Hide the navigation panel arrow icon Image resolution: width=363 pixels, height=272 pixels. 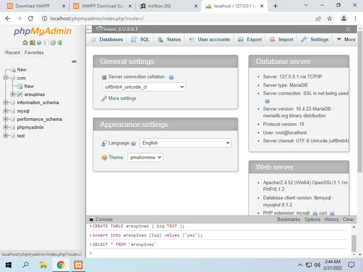point(89,29)
